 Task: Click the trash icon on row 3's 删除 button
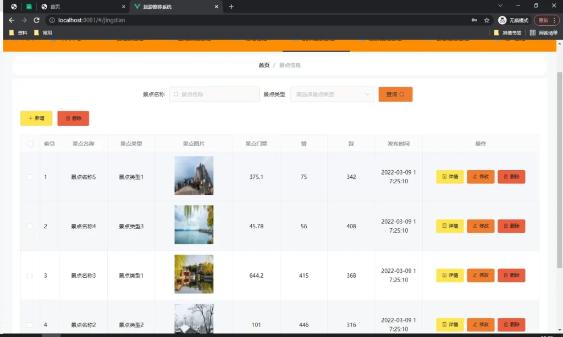click(506, 275)
